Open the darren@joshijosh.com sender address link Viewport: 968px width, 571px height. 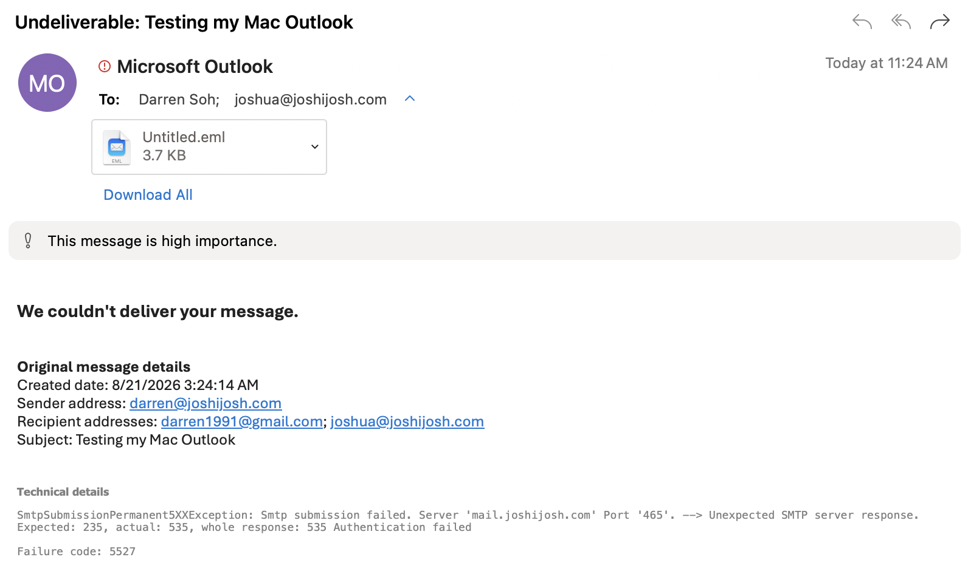[x=206, y=403]
